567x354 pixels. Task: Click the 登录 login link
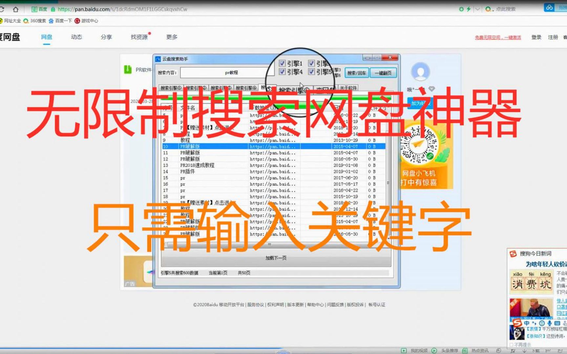pos(536,37)
